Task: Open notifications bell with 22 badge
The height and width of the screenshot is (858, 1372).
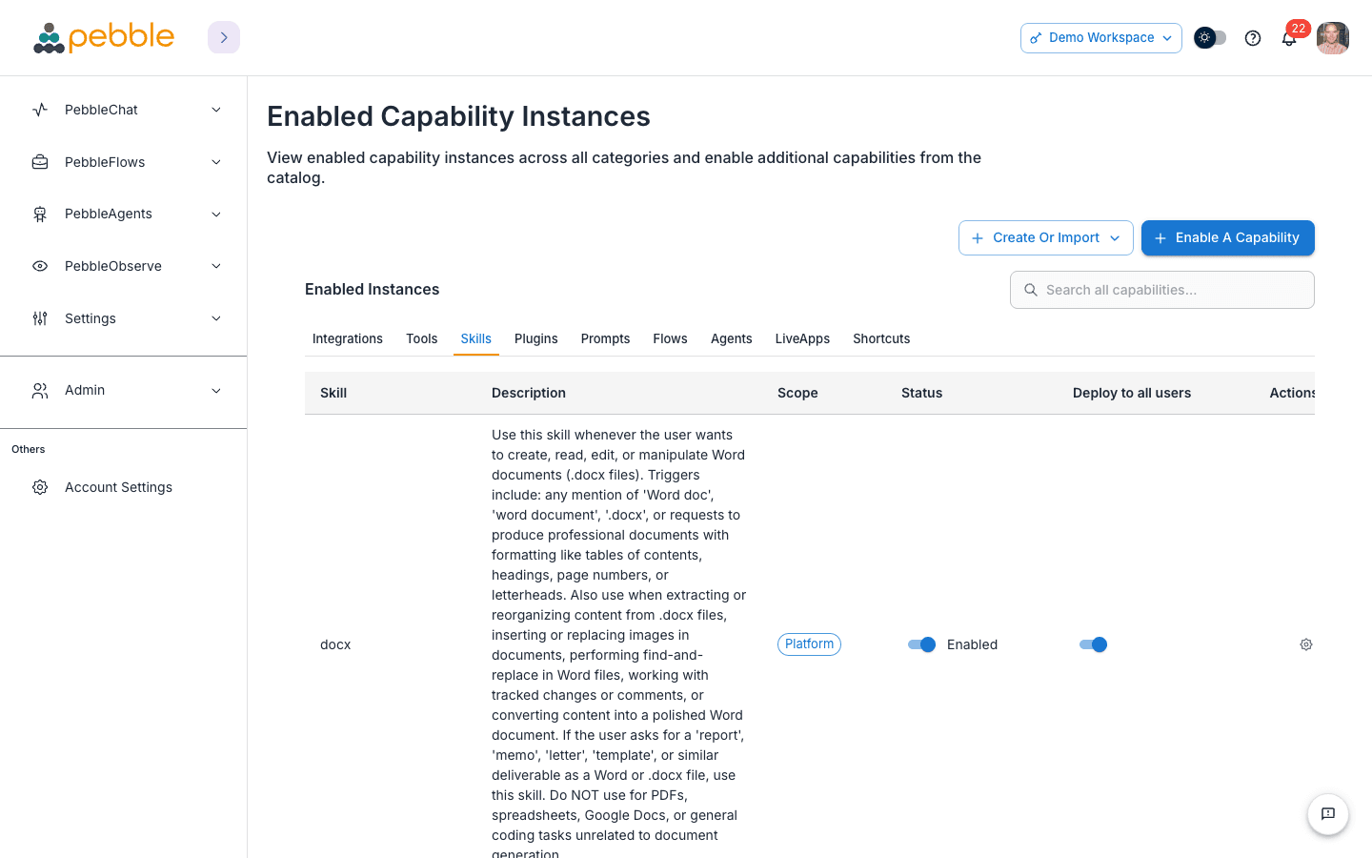Action: [x=1289, y=38]
